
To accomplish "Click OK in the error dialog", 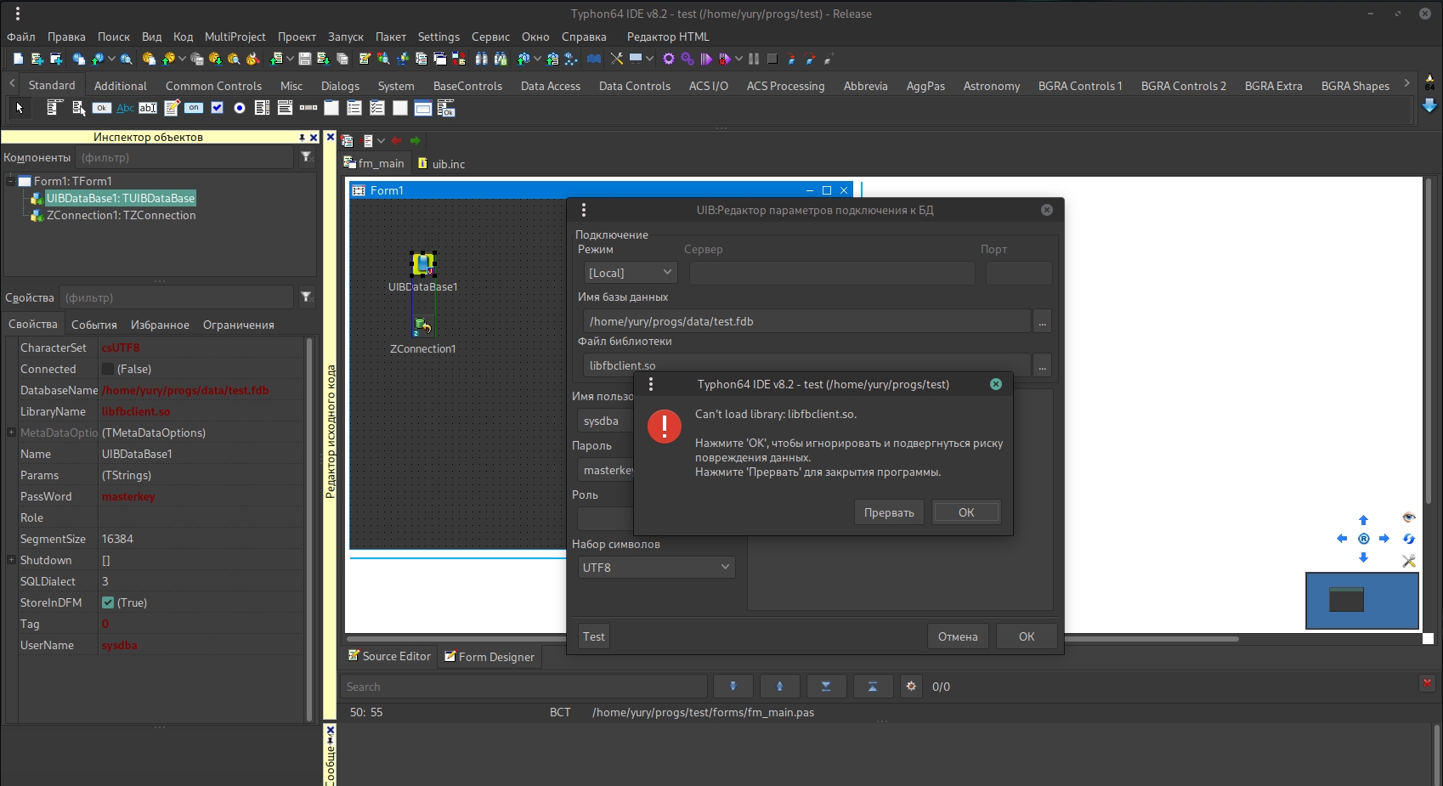I will [x=966, y=512].
